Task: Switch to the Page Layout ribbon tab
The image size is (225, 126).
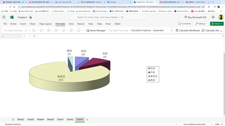Action: coord(46,24)
